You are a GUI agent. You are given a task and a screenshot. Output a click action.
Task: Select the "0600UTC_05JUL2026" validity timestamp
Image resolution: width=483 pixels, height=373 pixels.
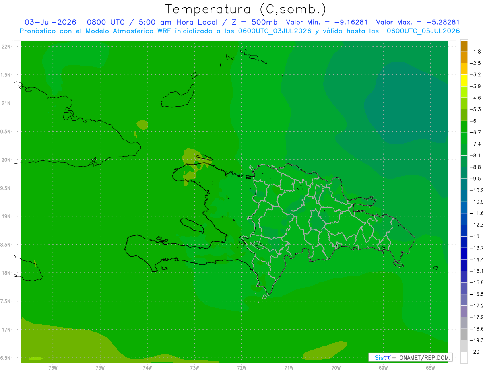click(423, 31)
